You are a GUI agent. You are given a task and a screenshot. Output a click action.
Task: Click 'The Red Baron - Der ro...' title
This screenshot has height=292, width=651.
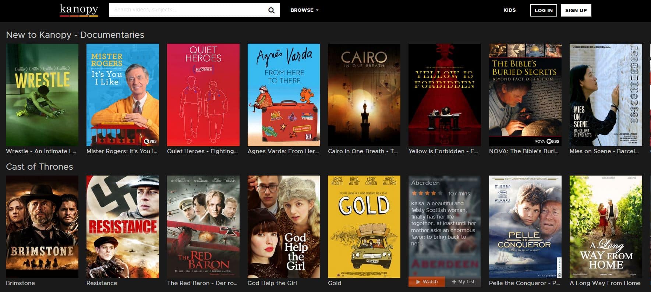tap(202, 283)
